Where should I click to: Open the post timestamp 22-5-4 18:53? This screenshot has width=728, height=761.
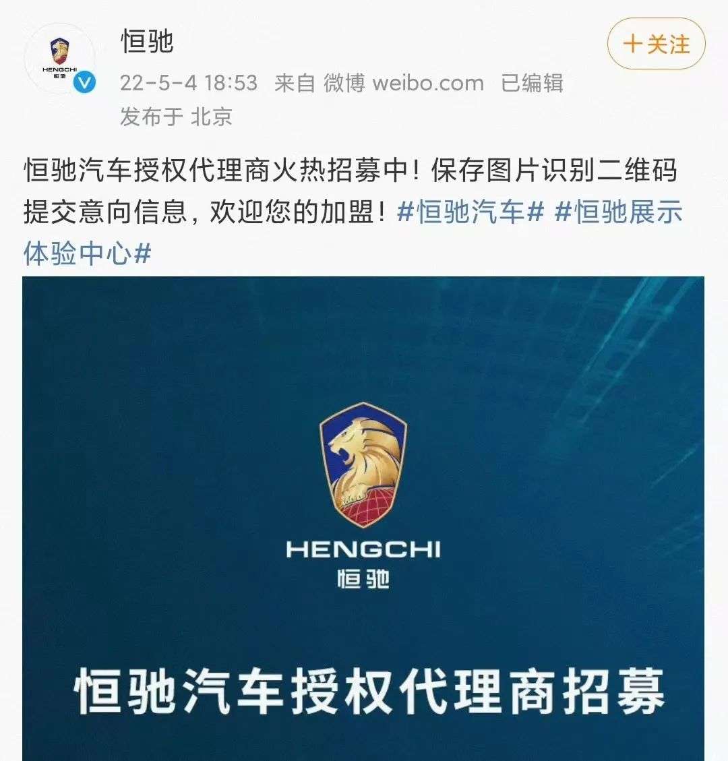point(188,83)
